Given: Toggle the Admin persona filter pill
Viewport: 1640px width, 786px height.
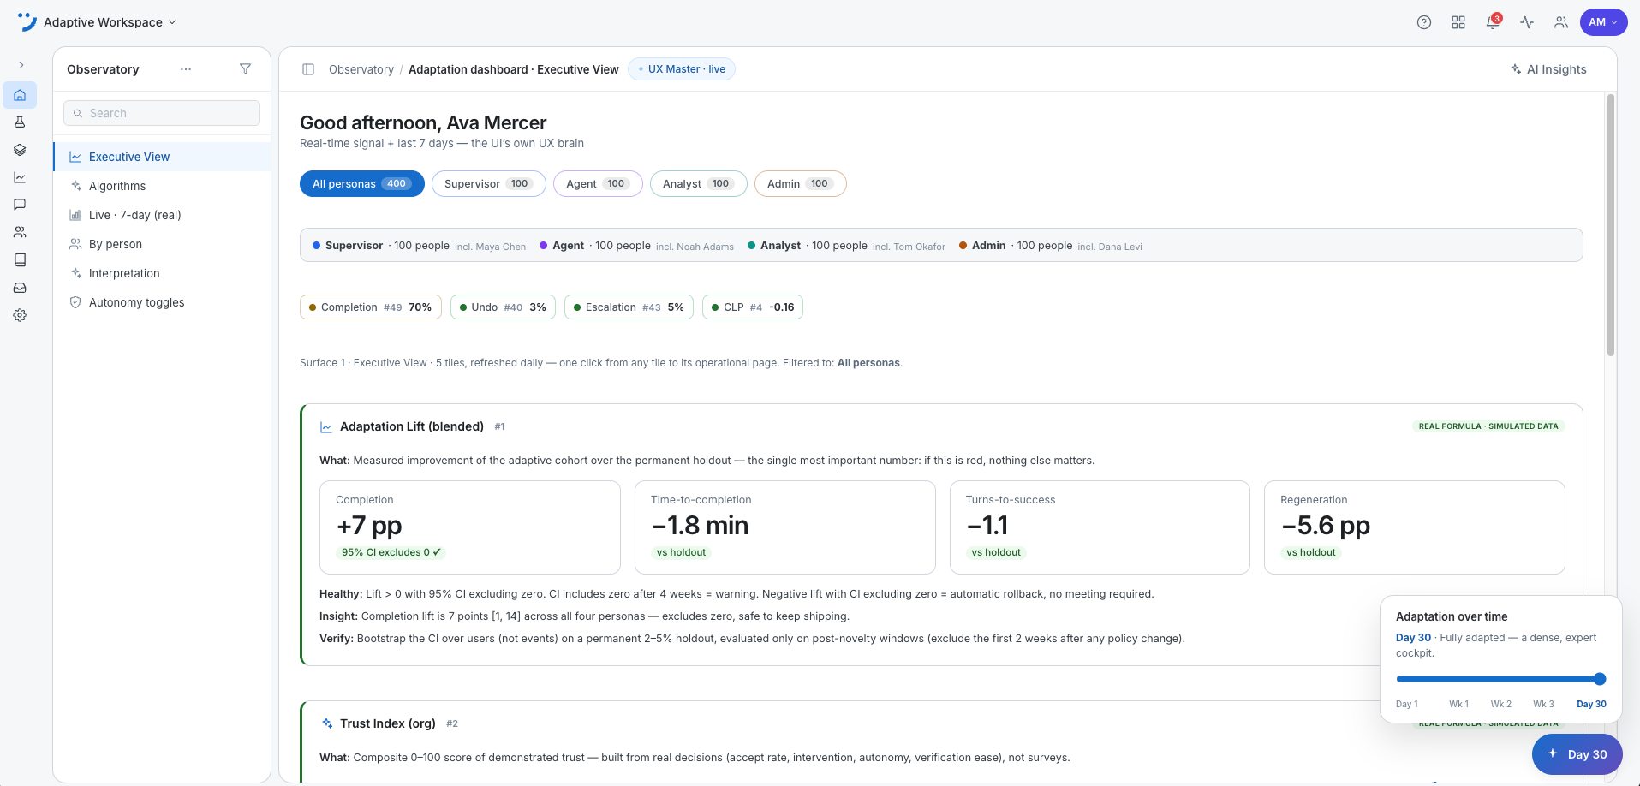Looking at the screenshot, I should click(x=801, y=184).
